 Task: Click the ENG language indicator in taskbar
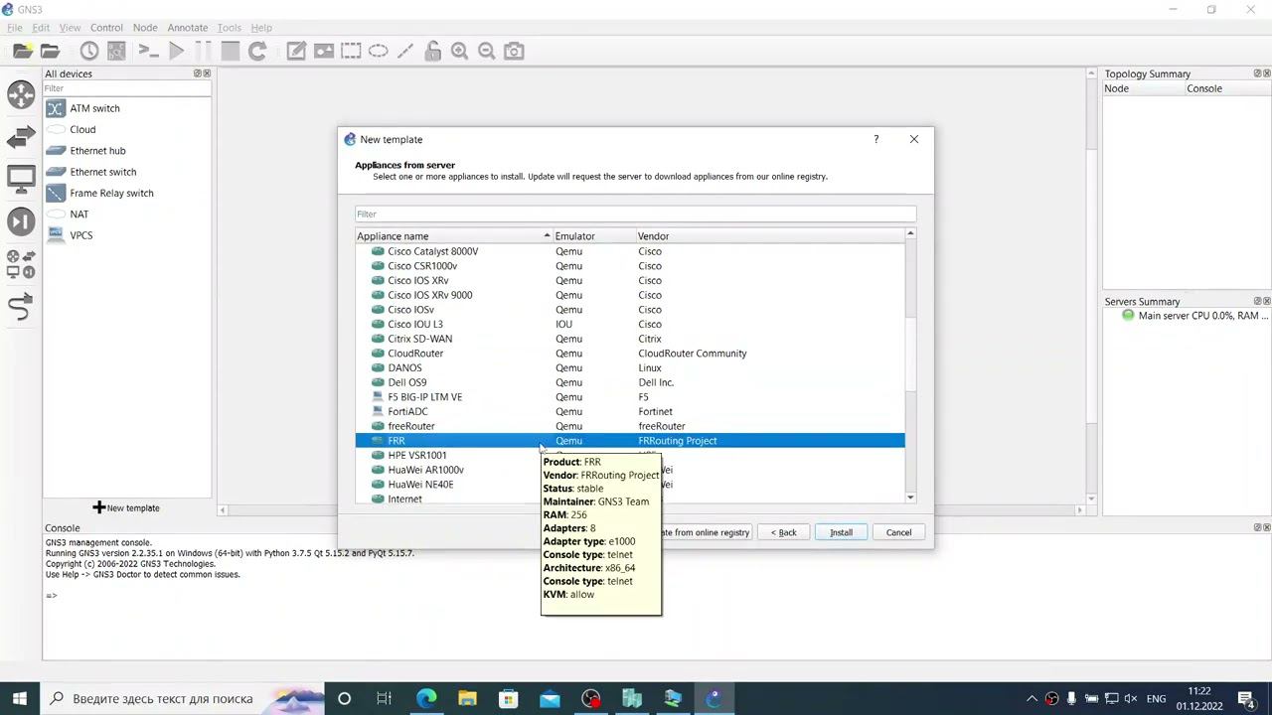point(1156,698)
